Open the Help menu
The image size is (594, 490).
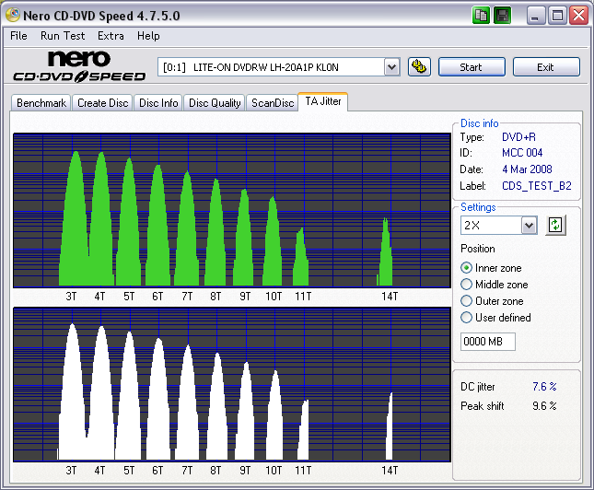click(148, 36)
